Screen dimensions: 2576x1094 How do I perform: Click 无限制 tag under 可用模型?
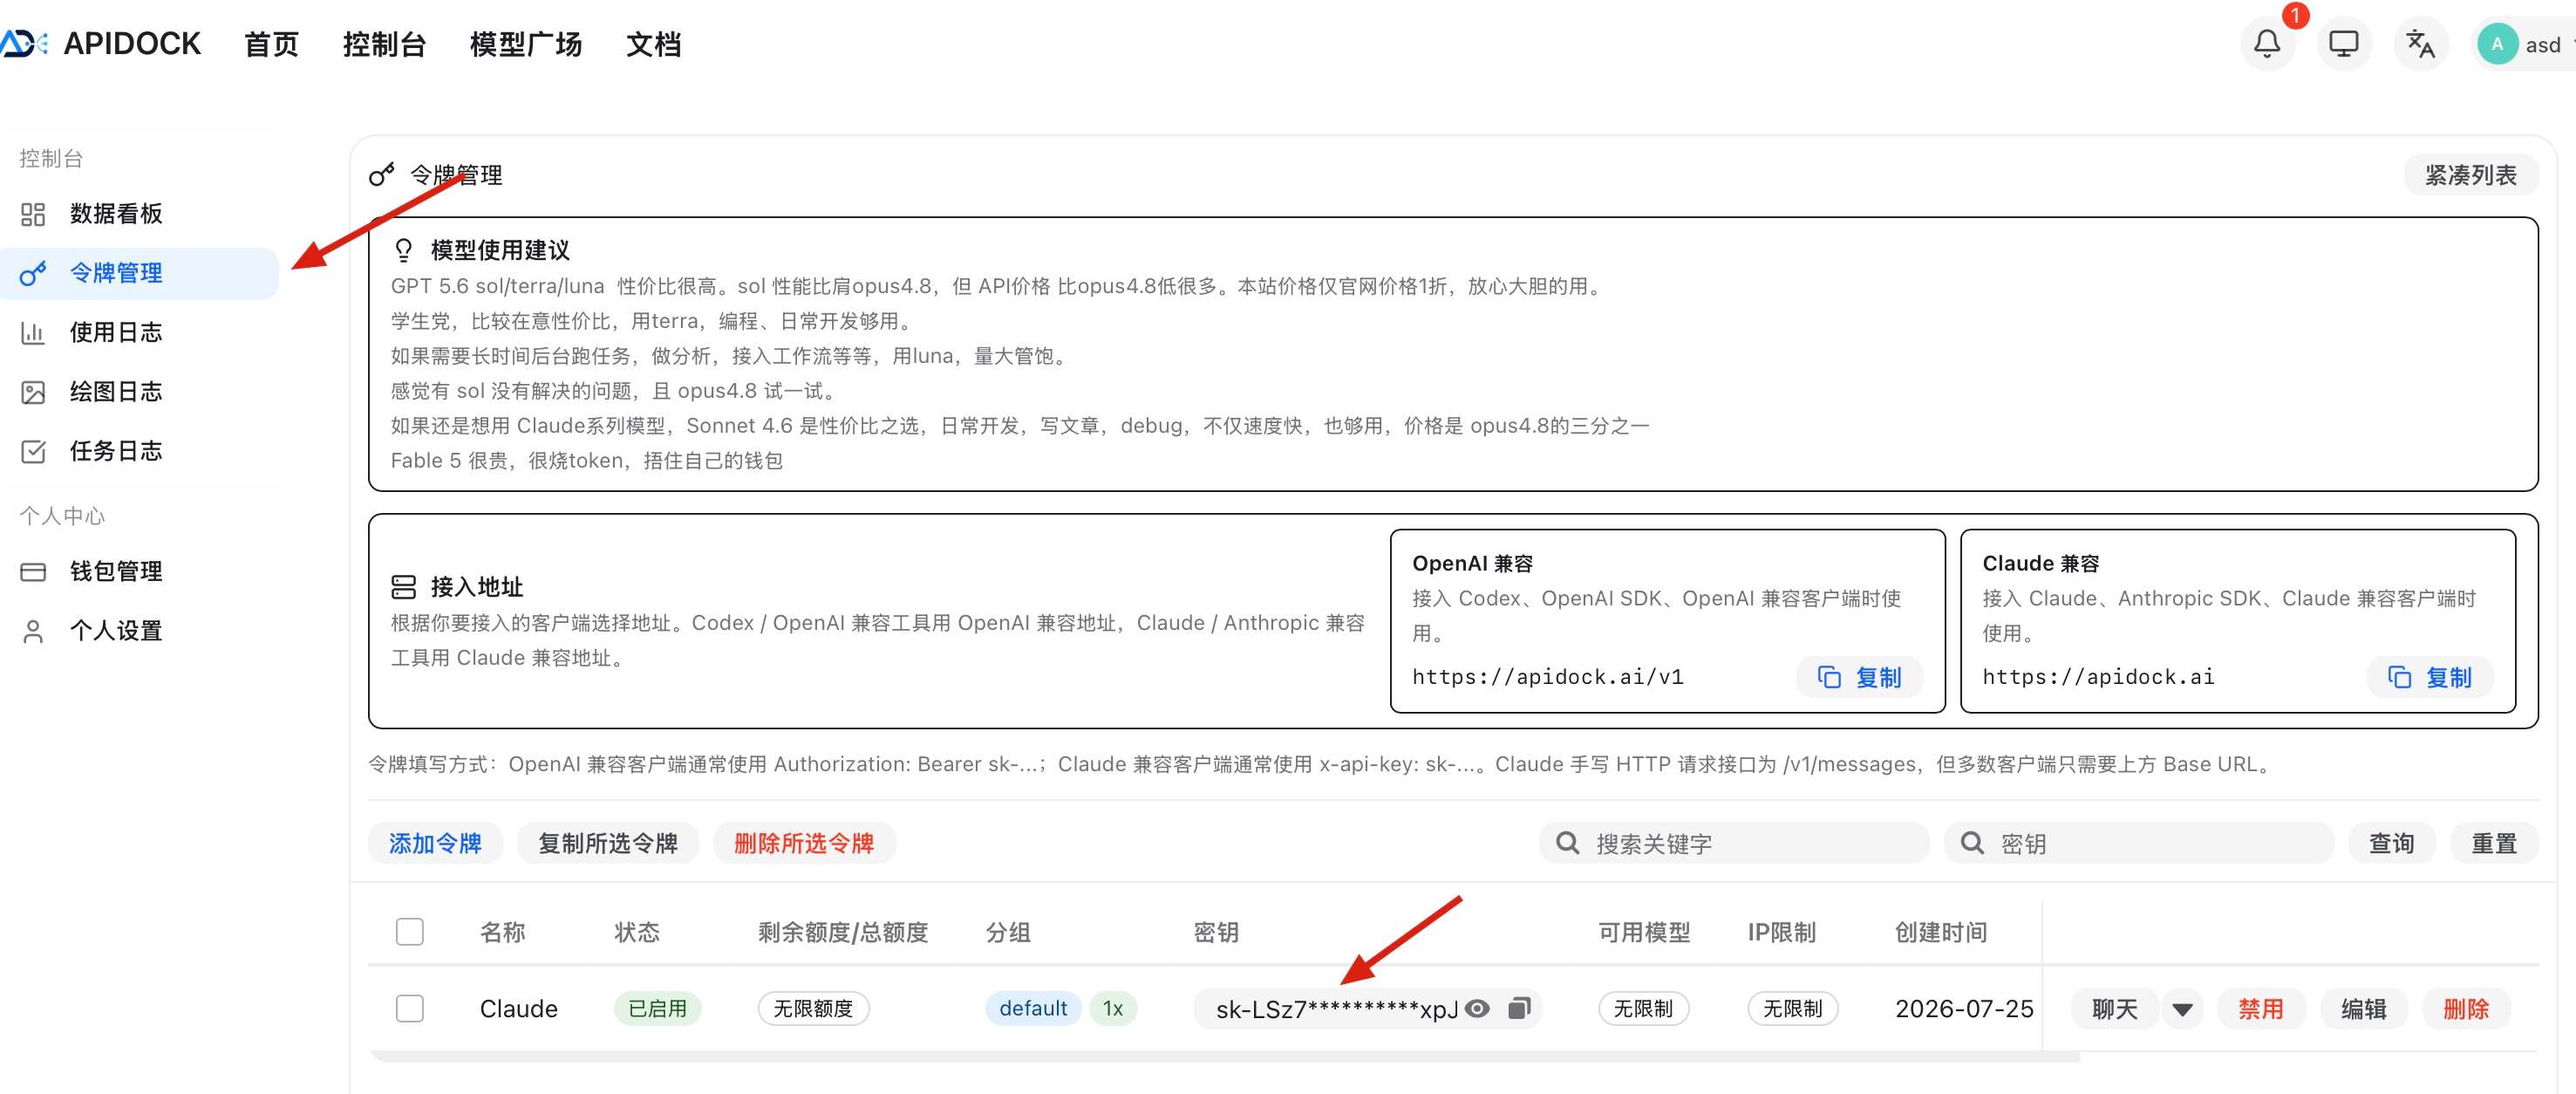point(1643,1008)
